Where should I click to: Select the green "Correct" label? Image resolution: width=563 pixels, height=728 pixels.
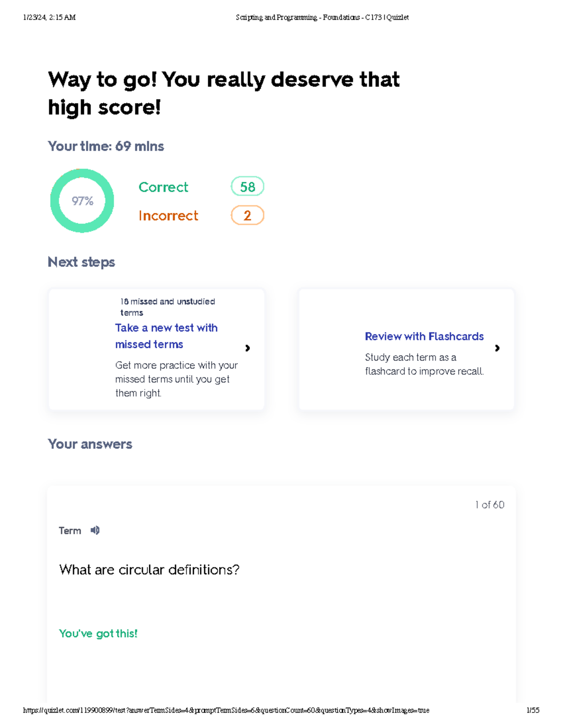pyautogui.click(x=163, y=187)
